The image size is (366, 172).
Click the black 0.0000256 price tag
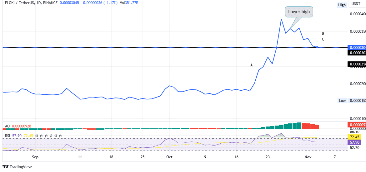point(357,64)
